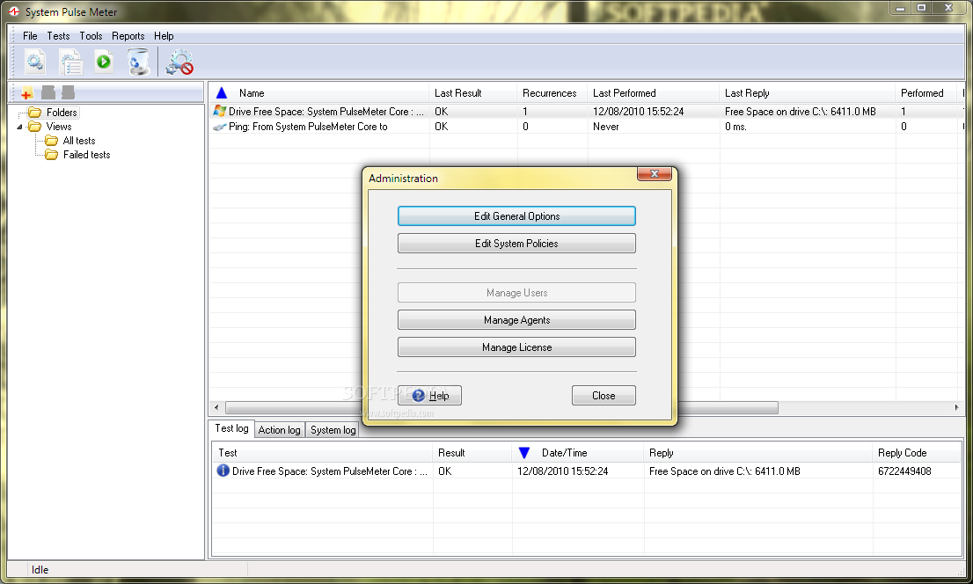Sort test log by the Test column header
973x584 pixels.
pyautogui.click(x=323, y=453)
